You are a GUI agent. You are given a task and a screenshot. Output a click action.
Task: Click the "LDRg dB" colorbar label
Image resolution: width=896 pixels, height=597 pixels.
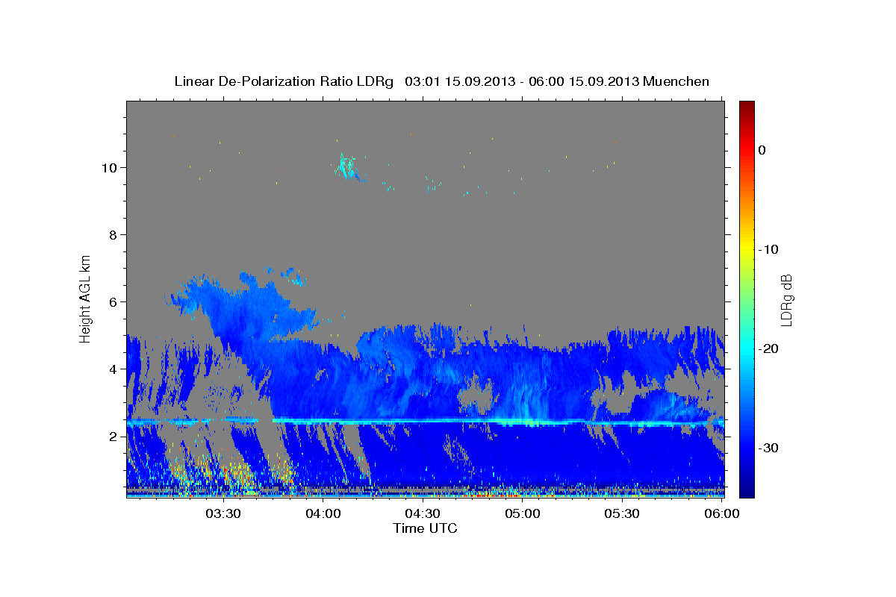pos(786,300)
